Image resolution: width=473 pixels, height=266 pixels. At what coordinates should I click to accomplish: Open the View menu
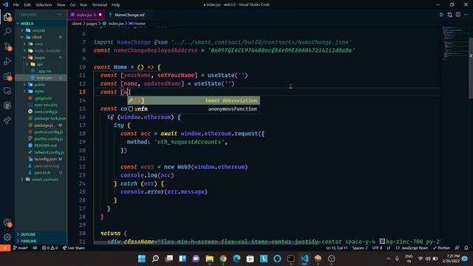point(61,5)
